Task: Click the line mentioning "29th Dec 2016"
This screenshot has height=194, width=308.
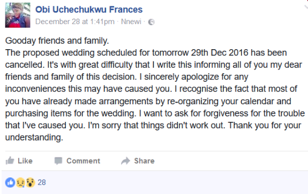Action: (x=146, y=53)
